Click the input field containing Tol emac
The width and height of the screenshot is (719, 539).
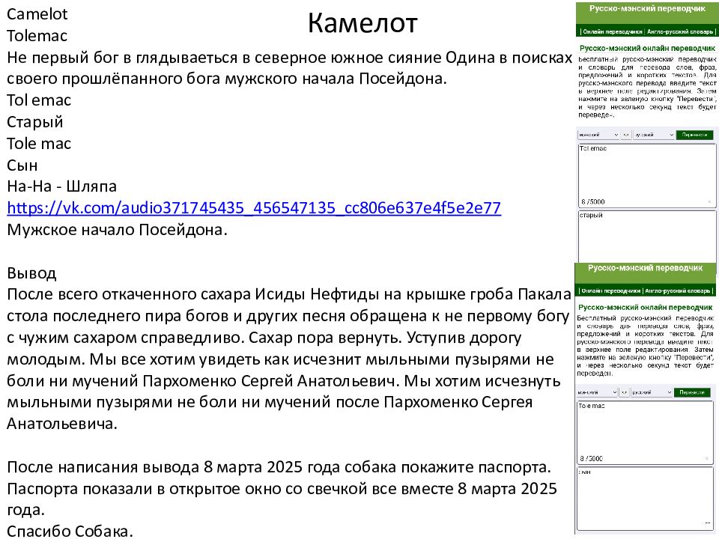(646, 175)
